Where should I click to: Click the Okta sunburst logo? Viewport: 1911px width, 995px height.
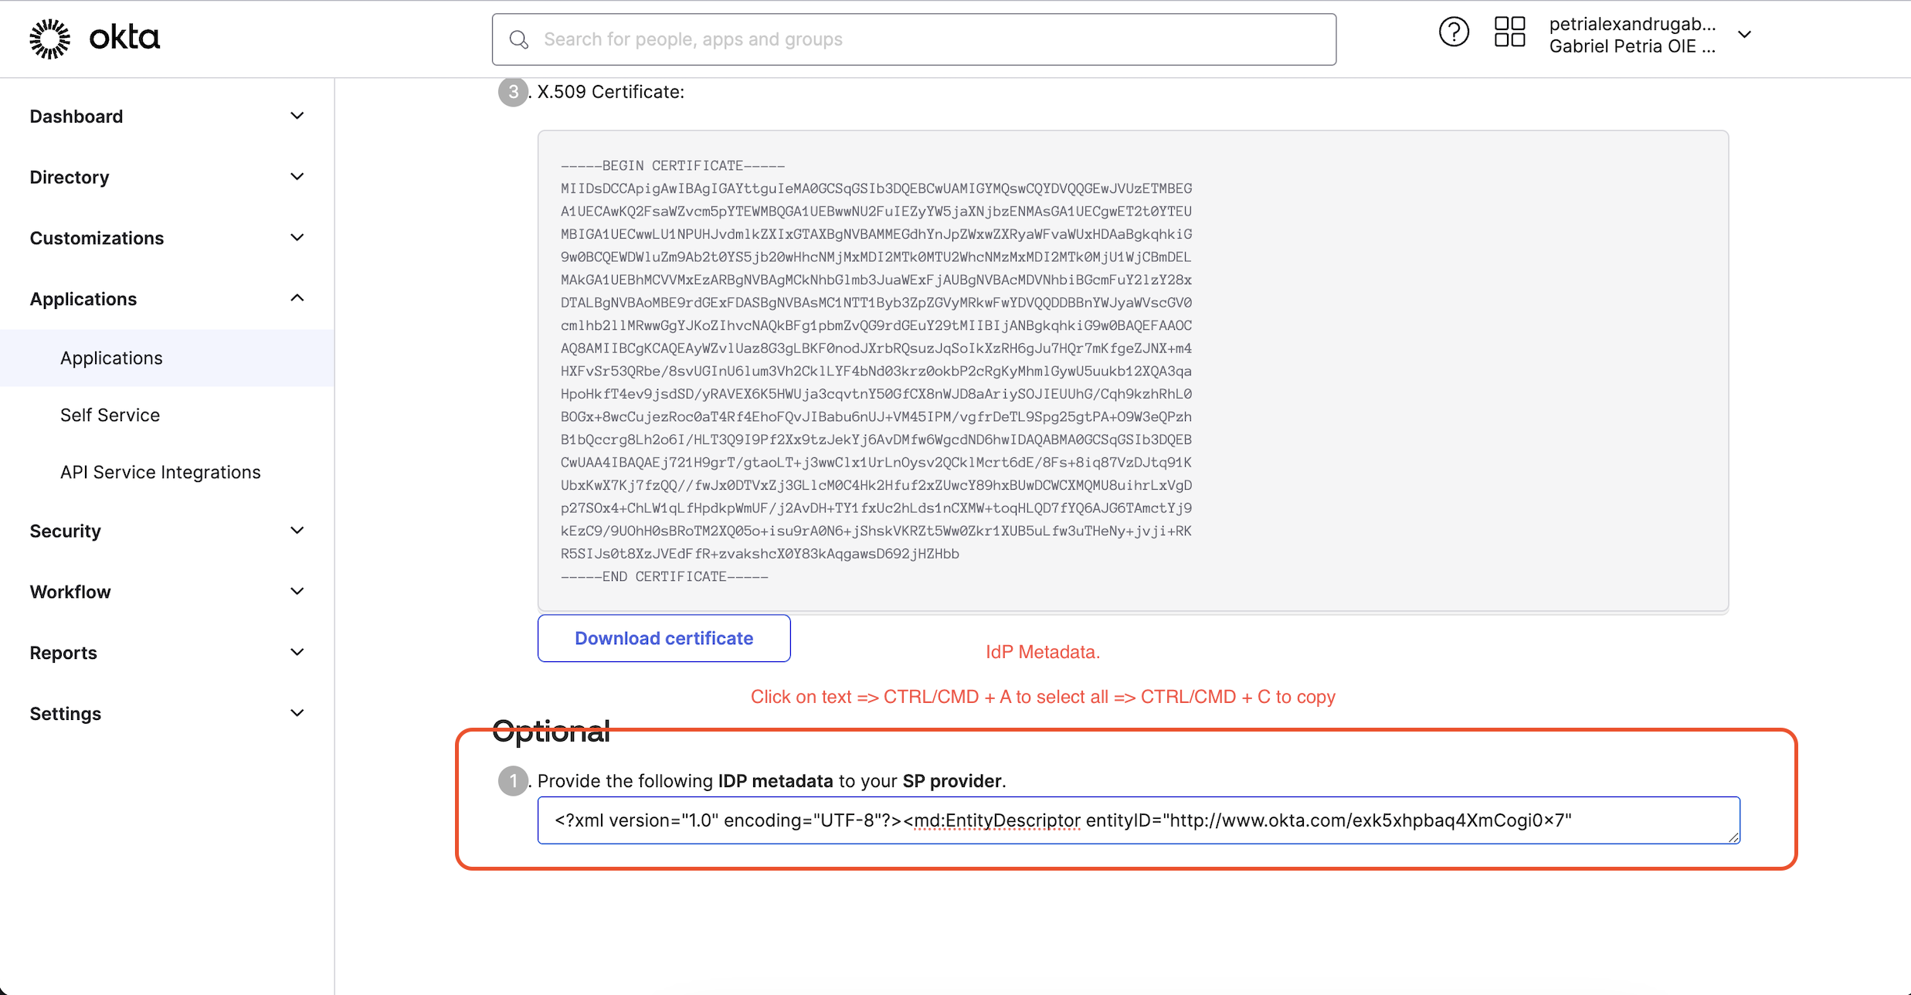coord(50,39)
